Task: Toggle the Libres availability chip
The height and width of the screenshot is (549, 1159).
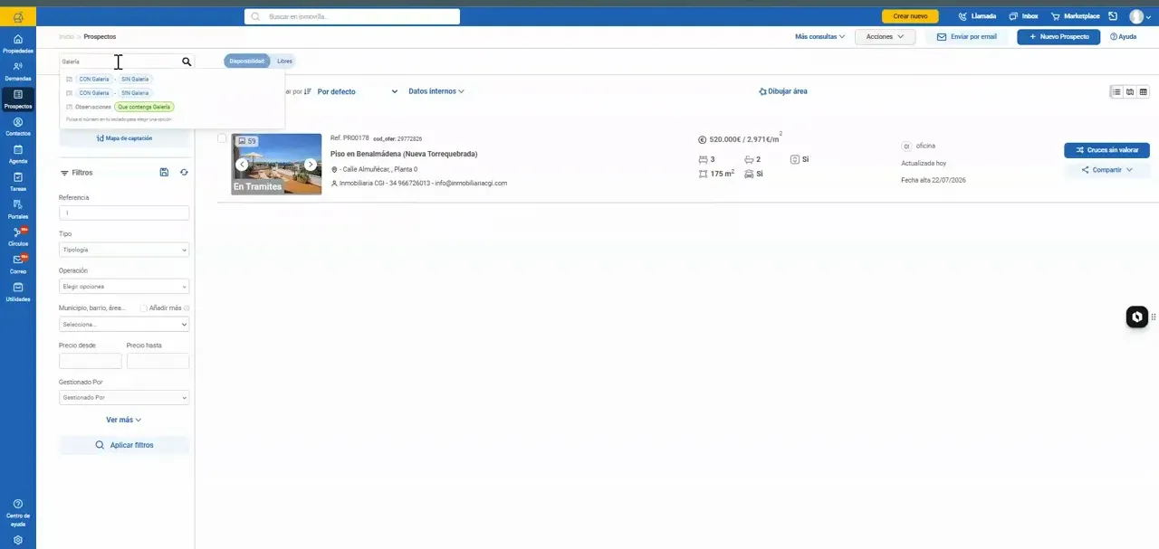Action: coord(284,61)
